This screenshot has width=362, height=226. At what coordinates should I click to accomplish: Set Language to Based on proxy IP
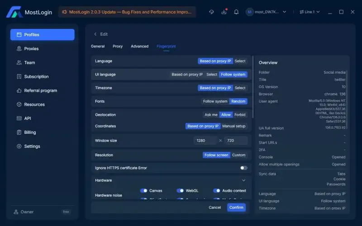coord(215,61)
